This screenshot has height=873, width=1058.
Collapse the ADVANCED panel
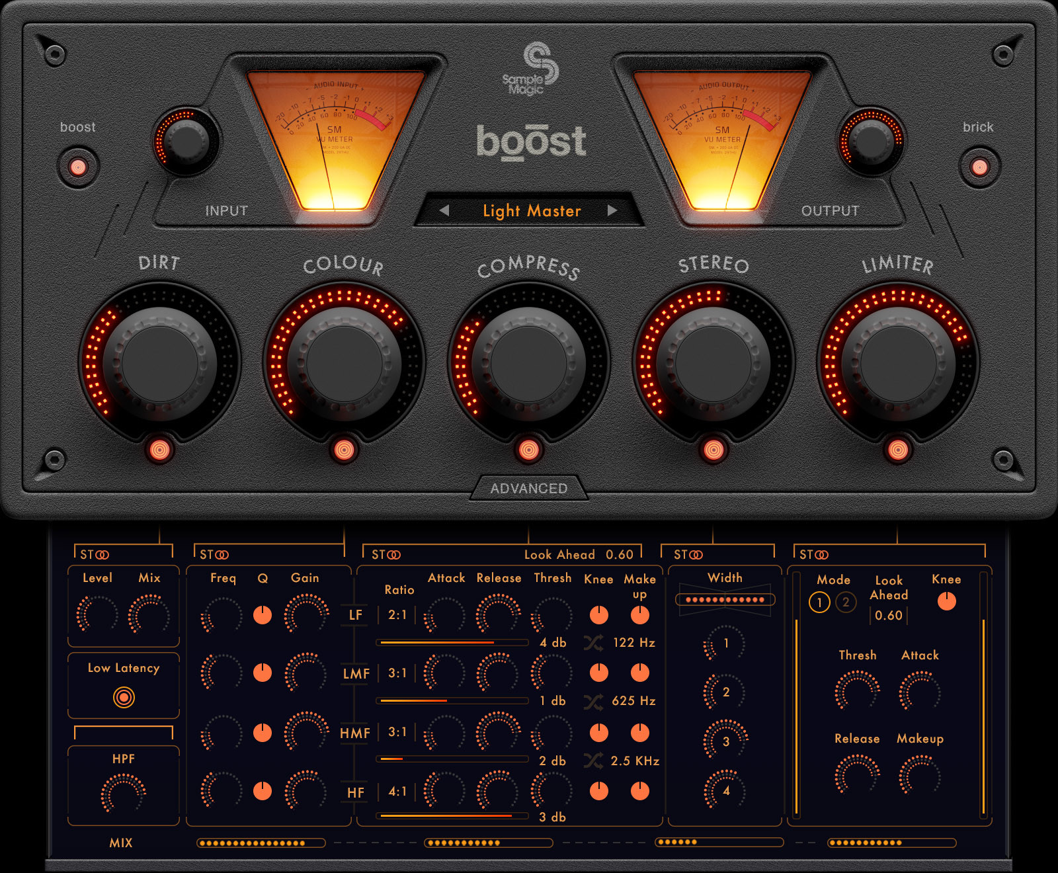528,488
